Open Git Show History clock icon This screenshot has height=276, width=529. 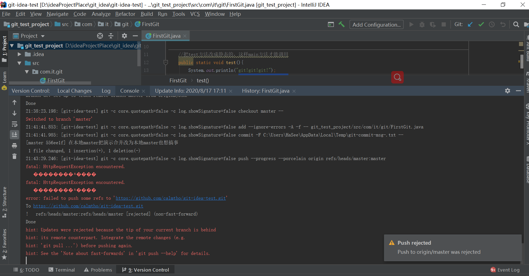coord(492,24)
